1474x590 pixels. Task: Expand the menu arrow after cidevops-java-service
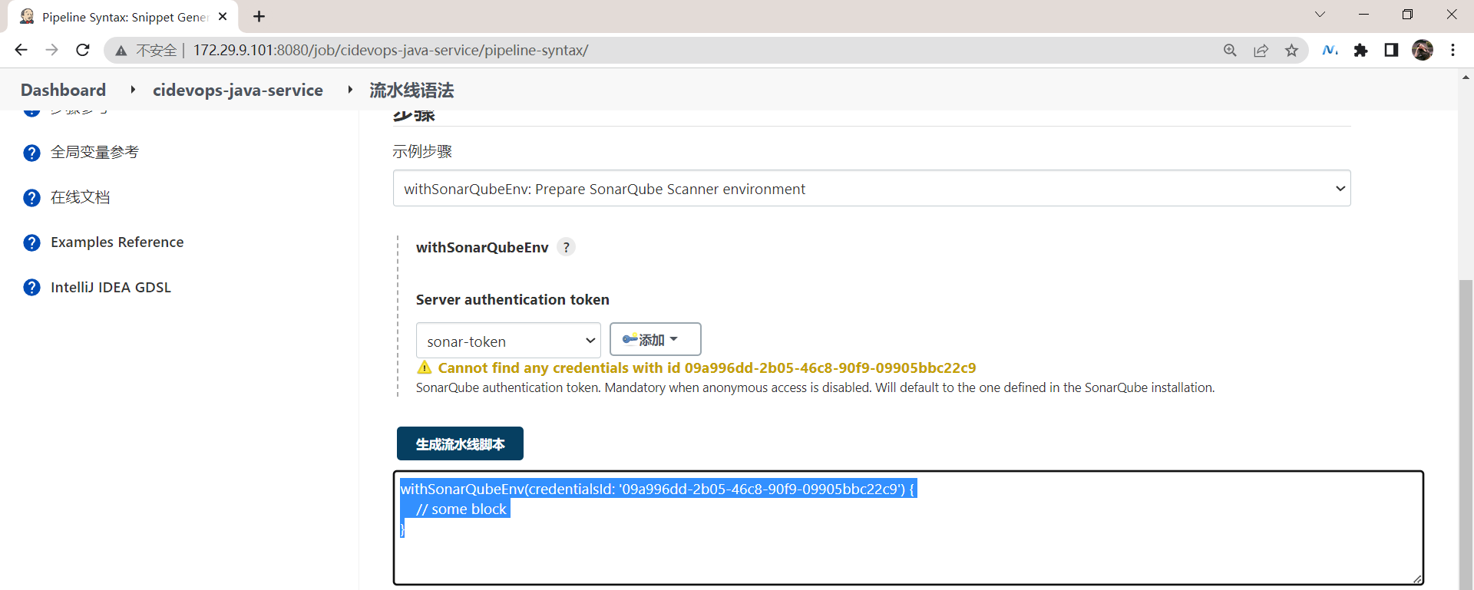coord(350,90)
